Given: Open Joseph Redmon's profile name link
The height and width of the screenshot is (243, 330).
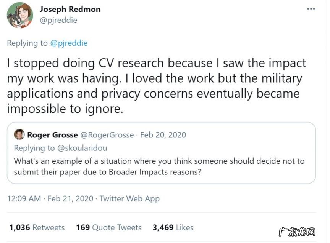Looking at the screenshot, I should coord(70,9).
